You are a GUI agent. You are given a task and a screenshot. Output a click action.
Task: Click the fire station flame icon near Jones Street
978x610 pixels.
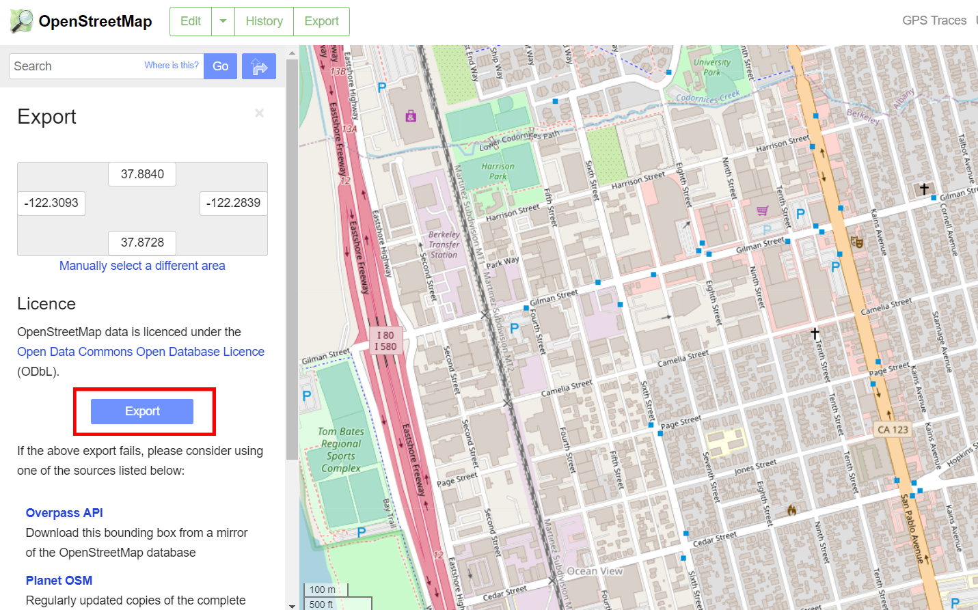(x=791, y=510)
